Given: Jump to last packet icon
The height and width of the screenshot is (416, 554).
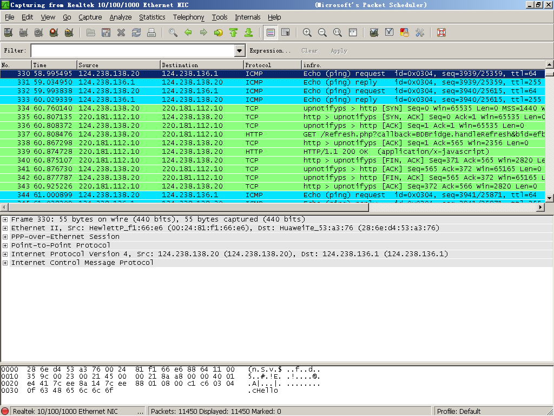Looking at the screenshot, I should [x=249, y=32].
